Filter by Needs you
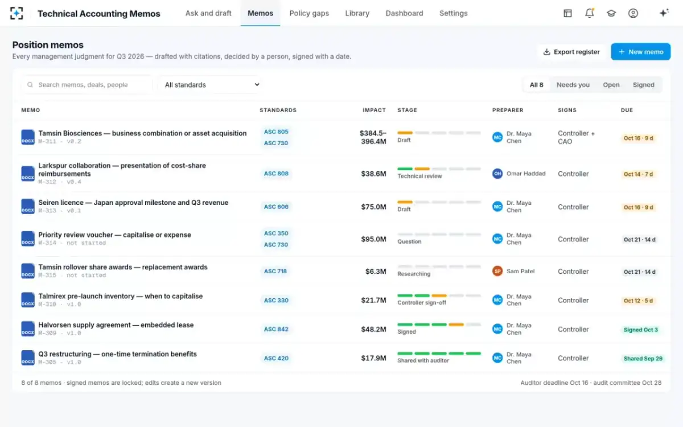683x427 pixels. coord(573,85)
